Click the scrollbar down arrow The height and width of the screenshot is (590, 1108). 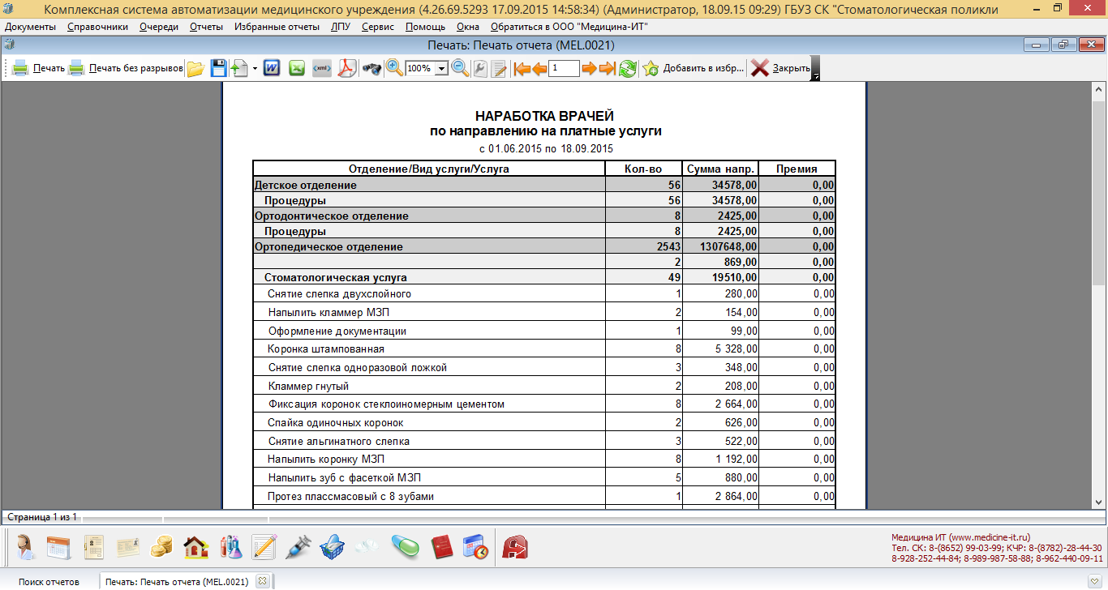1097,502
